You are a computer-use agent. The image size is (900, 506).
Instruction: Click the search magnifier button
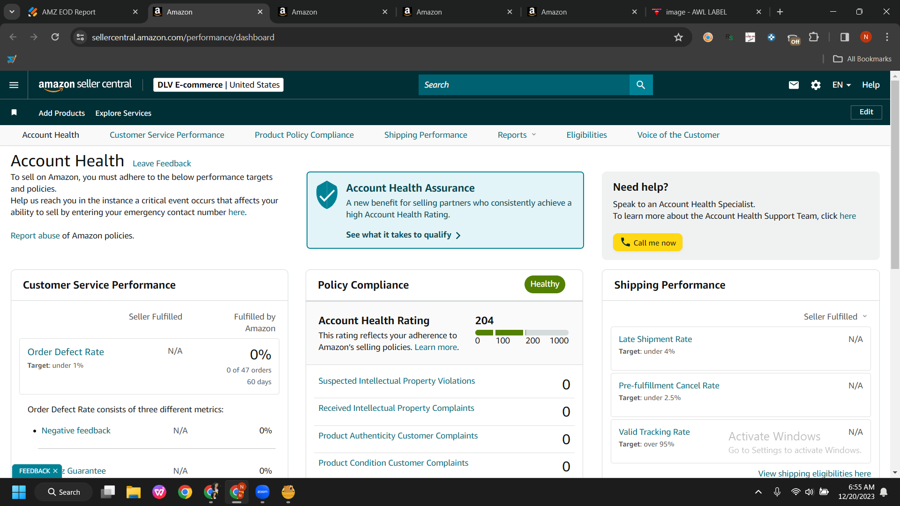(641, 85)
